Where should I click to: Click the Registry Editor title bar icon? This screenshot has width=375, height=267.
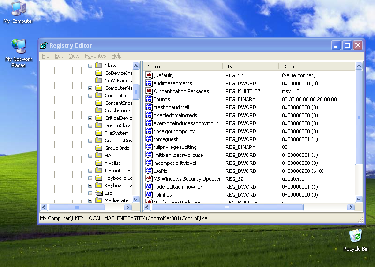click(44, 45)
